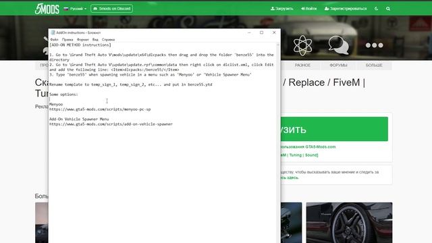Click the Russian flag icon

click(66, 9)
